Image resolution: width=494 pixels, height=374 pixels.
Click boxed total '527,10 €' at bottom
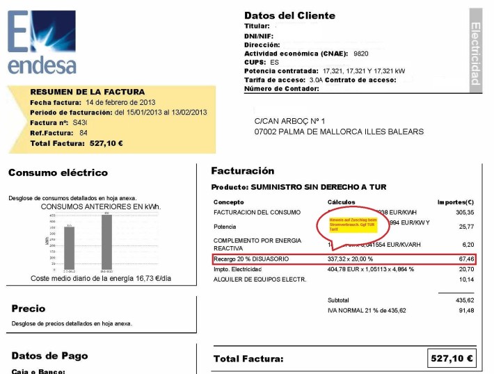point(452,358)
